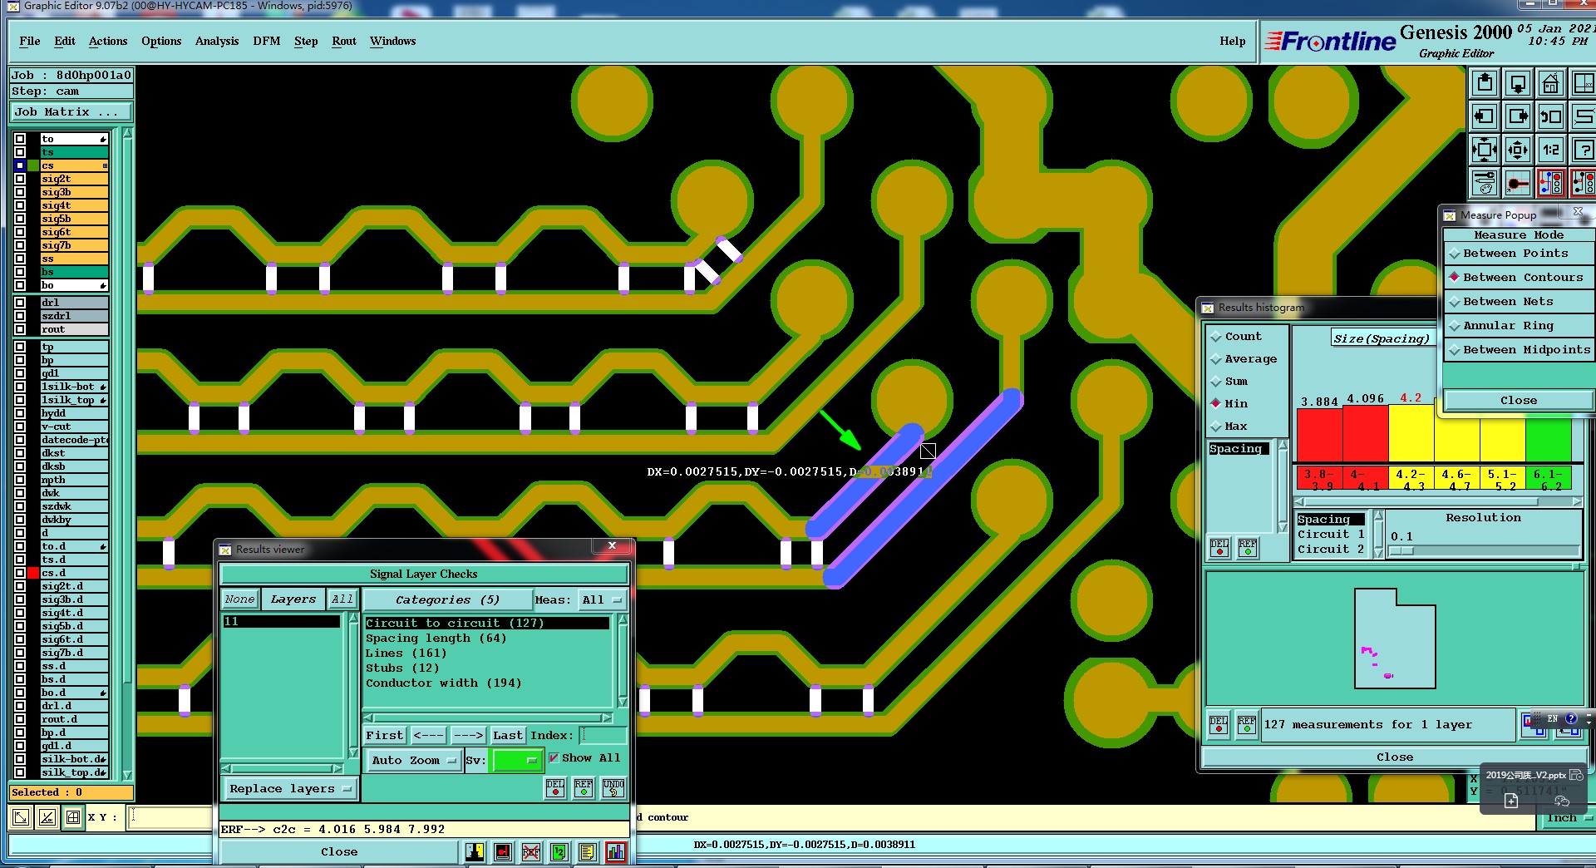Open the tools wrench and palette icon
The width and height of the screenshot is (1596, 868).
[1485, 183]
